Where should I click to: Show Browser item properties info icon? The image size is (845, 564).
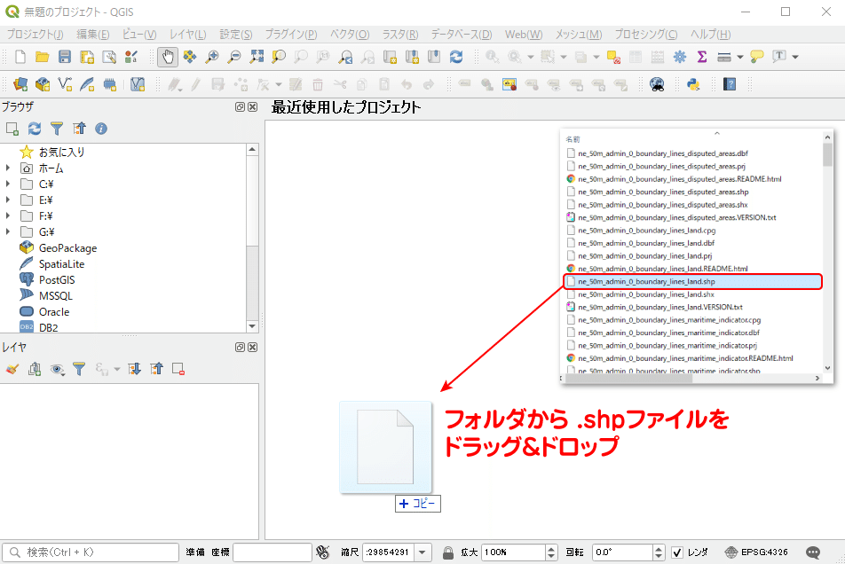(x=101, y=129)
